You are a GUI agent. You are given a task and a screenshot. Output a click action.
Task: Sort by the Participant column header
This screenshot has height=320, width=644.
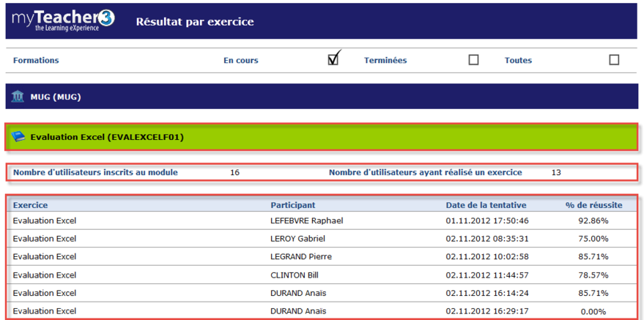pyautogui.click(x=293, y=205)
